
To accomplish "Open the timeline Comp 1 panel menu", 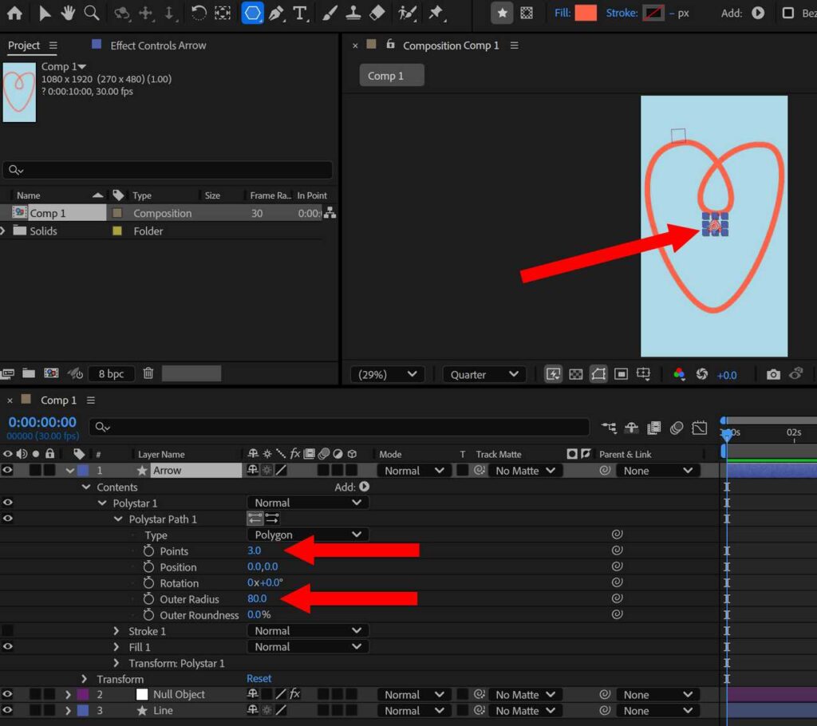I will click(x=91, y=400).
